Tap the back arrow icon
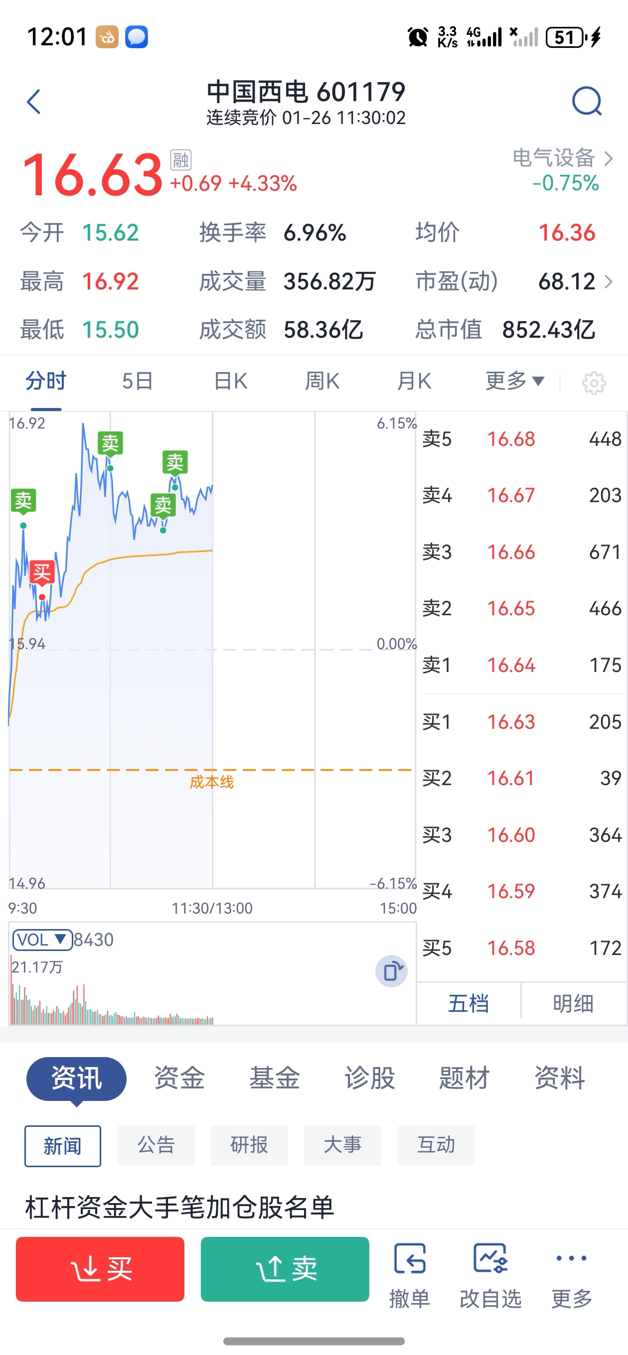 coord(34,102)
